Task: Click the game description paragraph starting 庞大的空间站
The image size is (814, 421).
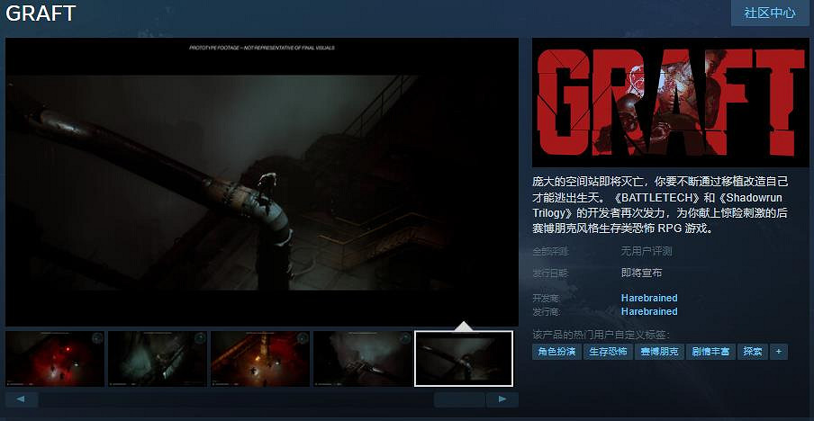Action: pos(660,205)
